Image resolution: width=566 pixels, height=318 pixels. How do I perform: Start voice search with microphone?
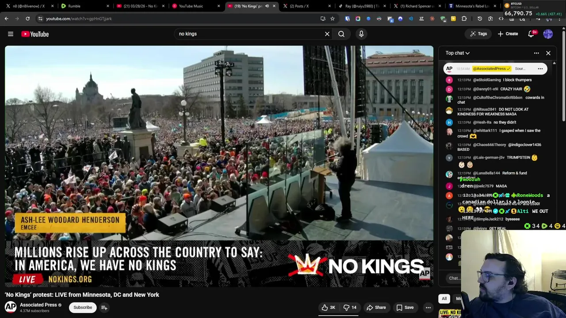pyautogui.click(x=361, y=34)
